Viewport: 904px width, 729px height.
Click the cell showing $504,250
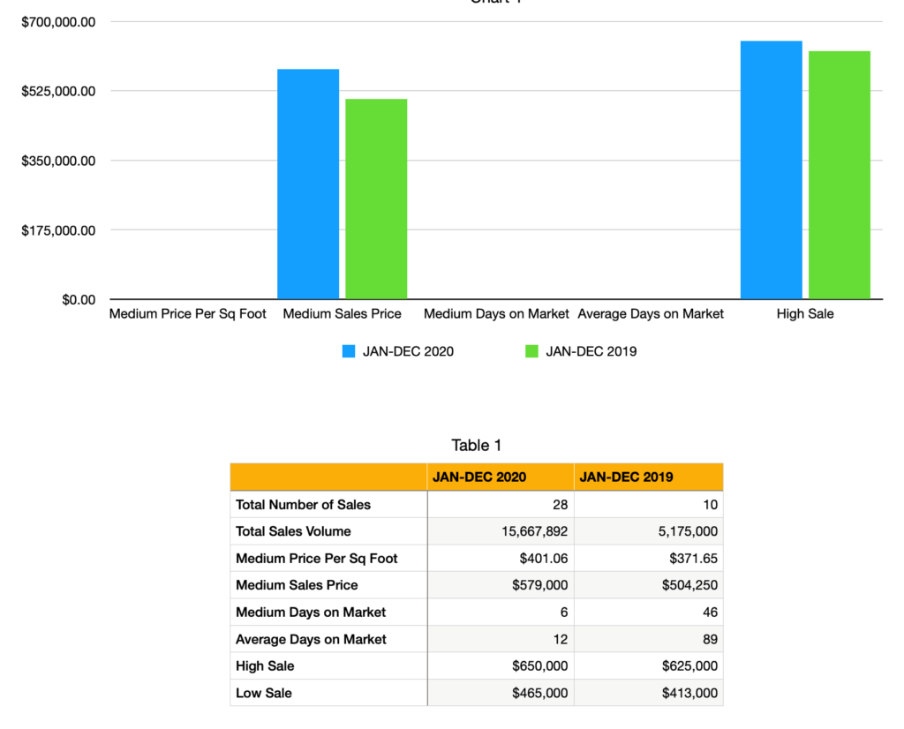[x=649, y=585]
